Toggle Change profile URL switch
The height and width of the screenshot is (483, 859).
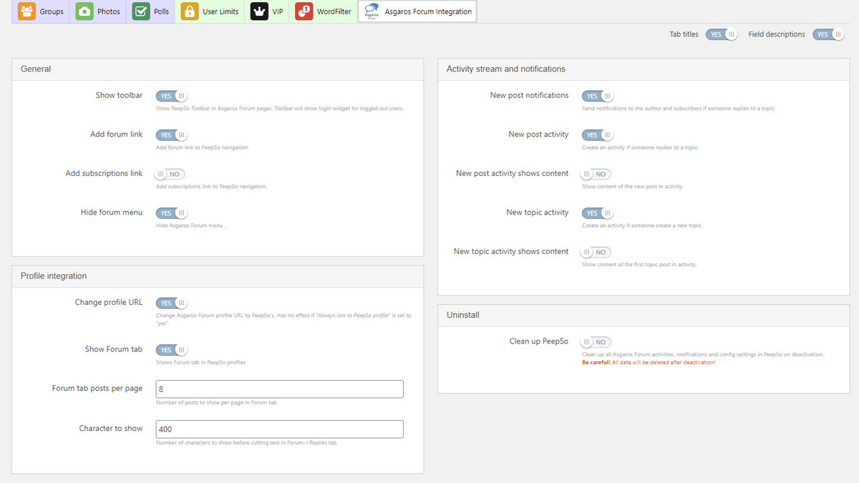pos(172,303)
